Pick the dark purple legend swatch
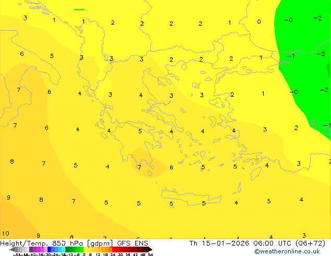331x256 pixels. 31,249
